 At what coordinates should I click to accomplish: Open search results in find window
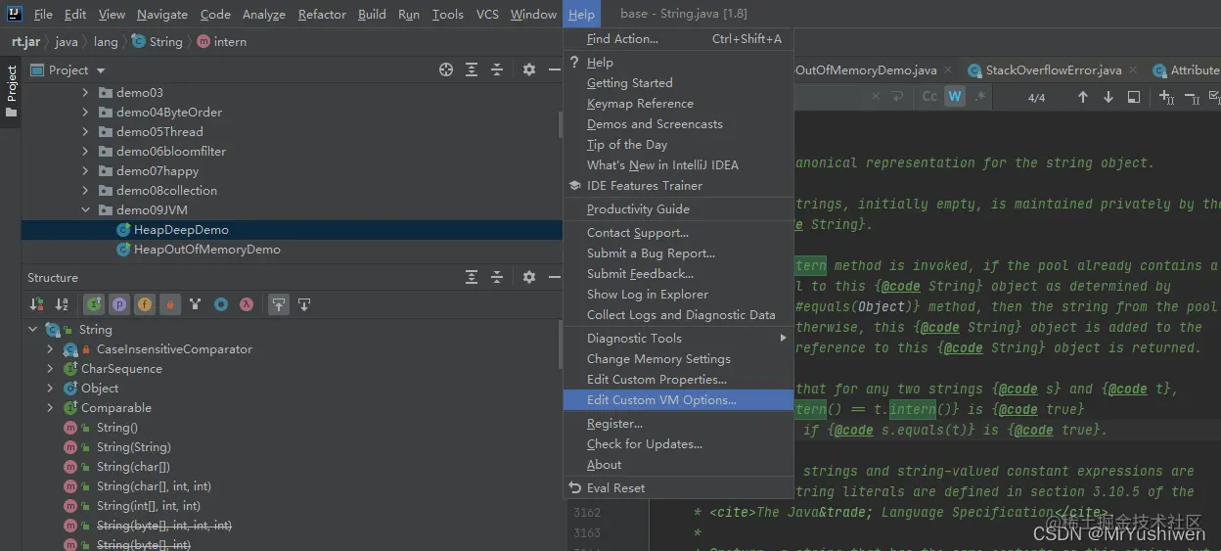[1134, 97]
